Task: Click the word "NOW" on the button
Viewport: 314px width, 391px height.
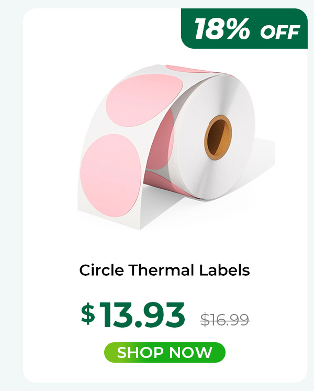Action: pyautogui.click(x=191, y=352)
